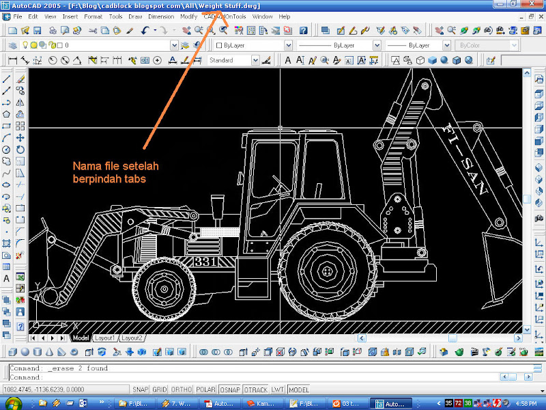The width and height of the screenshot is (546, 410).
Task: Open the File menu
Action: point(18,16)
